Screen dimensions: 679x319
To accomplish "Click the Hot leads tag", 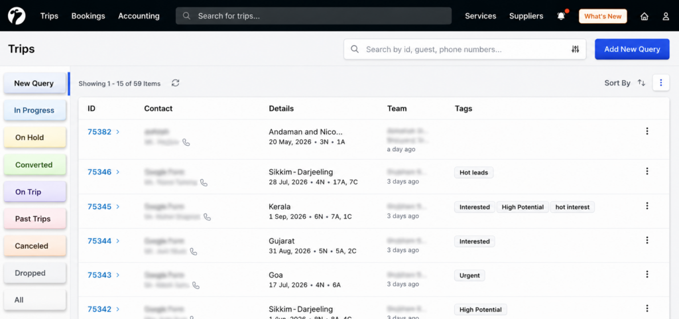I will tap(473, 172).
